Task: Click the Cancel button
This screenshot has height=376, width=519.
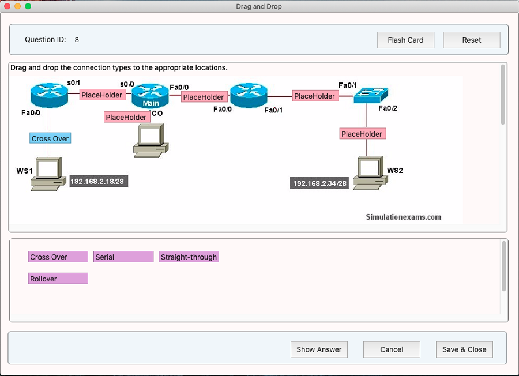Action: coord(392,349)
